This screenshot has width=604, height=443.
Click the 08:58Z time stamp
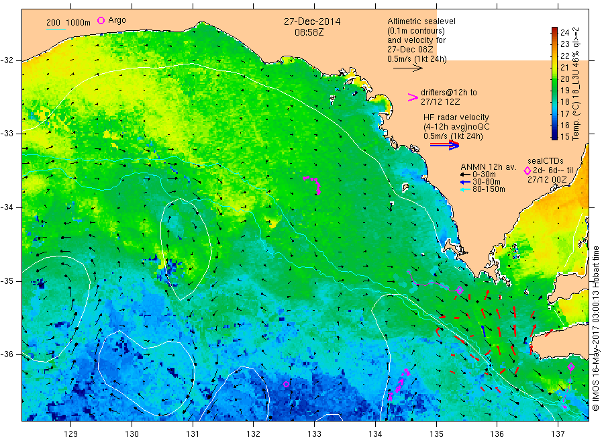tap(309, 33)
